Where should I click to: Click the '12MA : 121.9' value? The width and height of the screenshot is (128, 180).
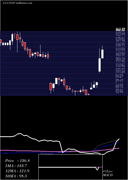17,171
